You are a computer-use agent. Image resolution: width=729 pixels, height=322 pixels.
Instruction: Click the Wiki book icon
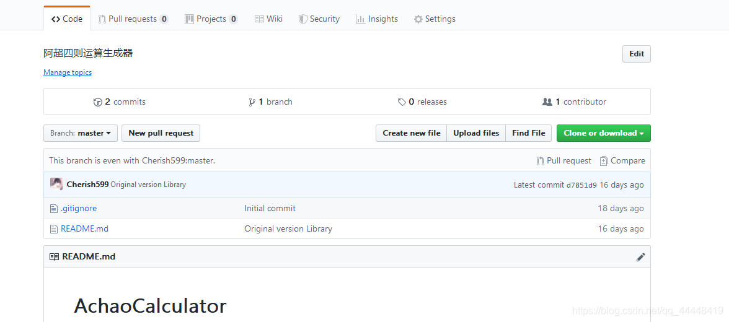(259, 19)
